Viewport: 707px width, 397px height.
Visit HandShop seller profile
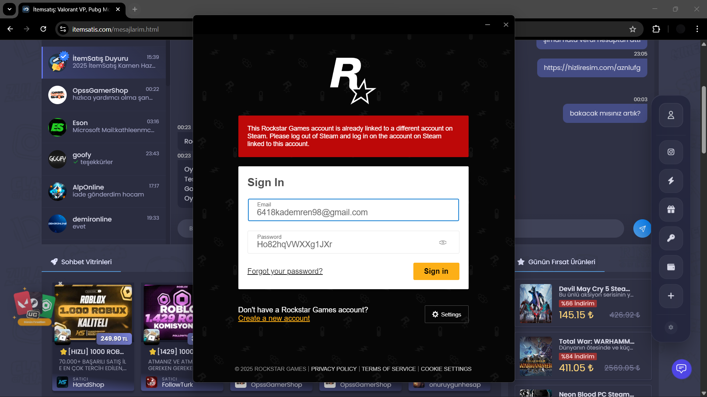88,384
